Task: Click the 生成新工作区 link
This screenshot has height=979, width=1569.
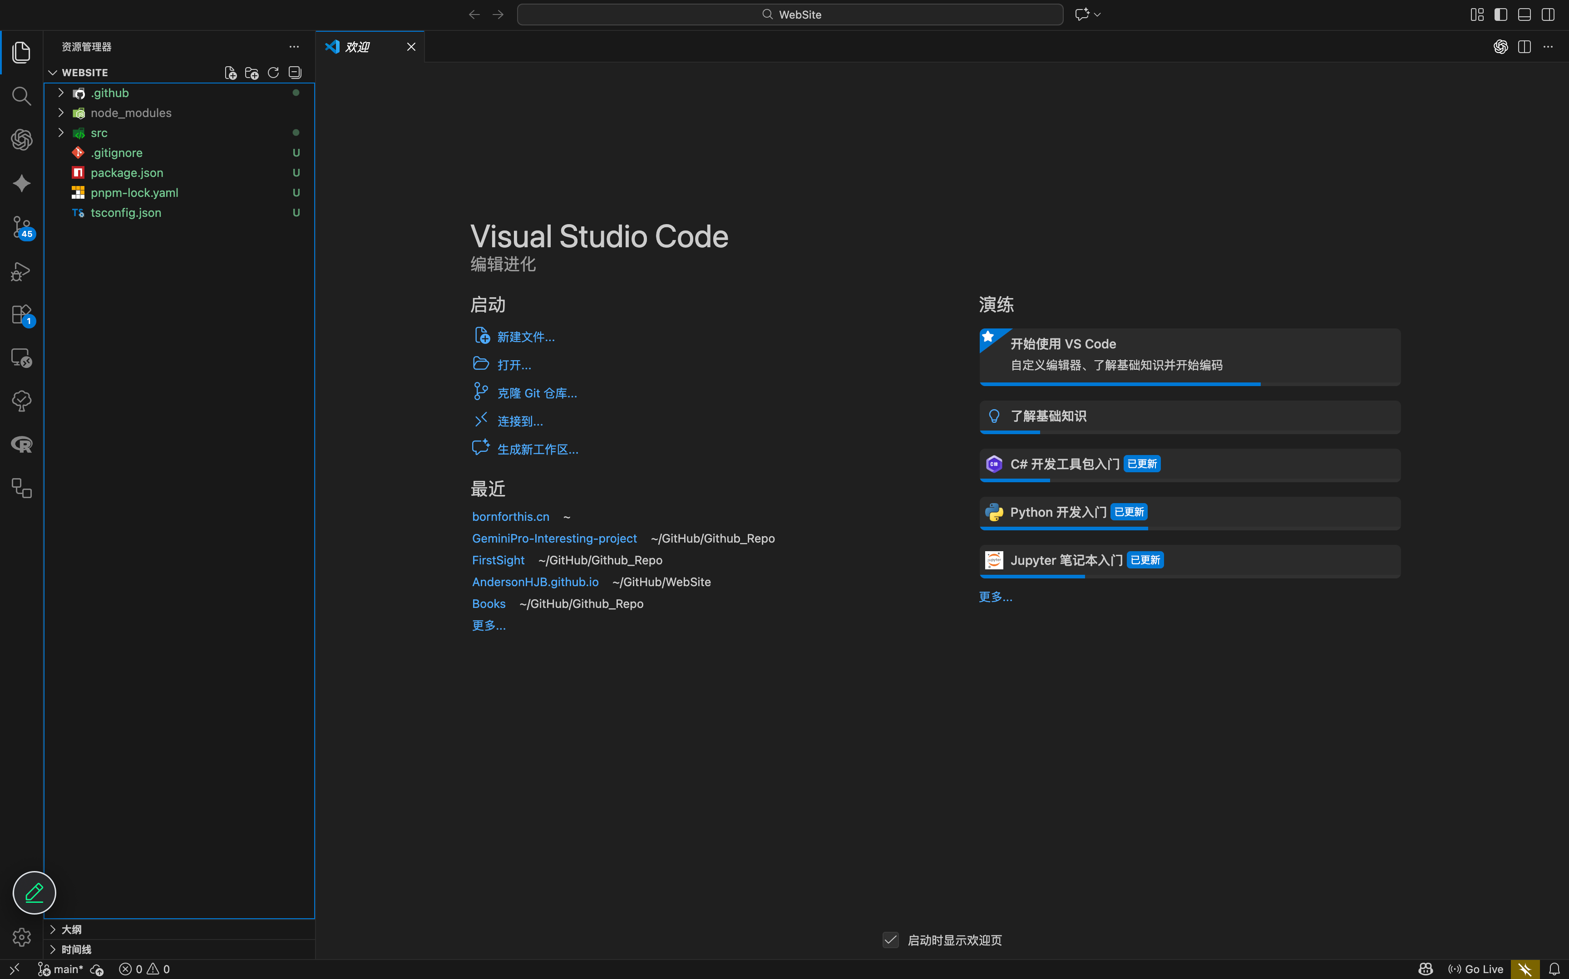Action: (538, 450)
